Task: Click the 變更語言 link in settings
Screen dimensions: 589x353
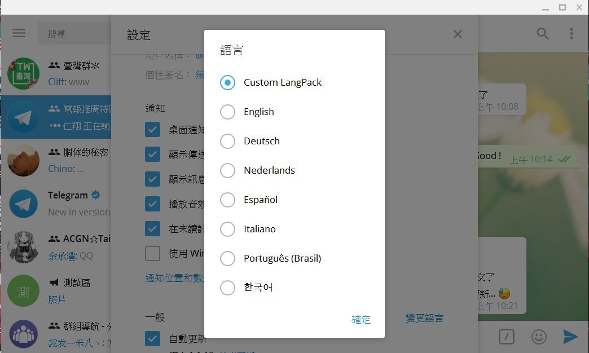Action: 424,318
